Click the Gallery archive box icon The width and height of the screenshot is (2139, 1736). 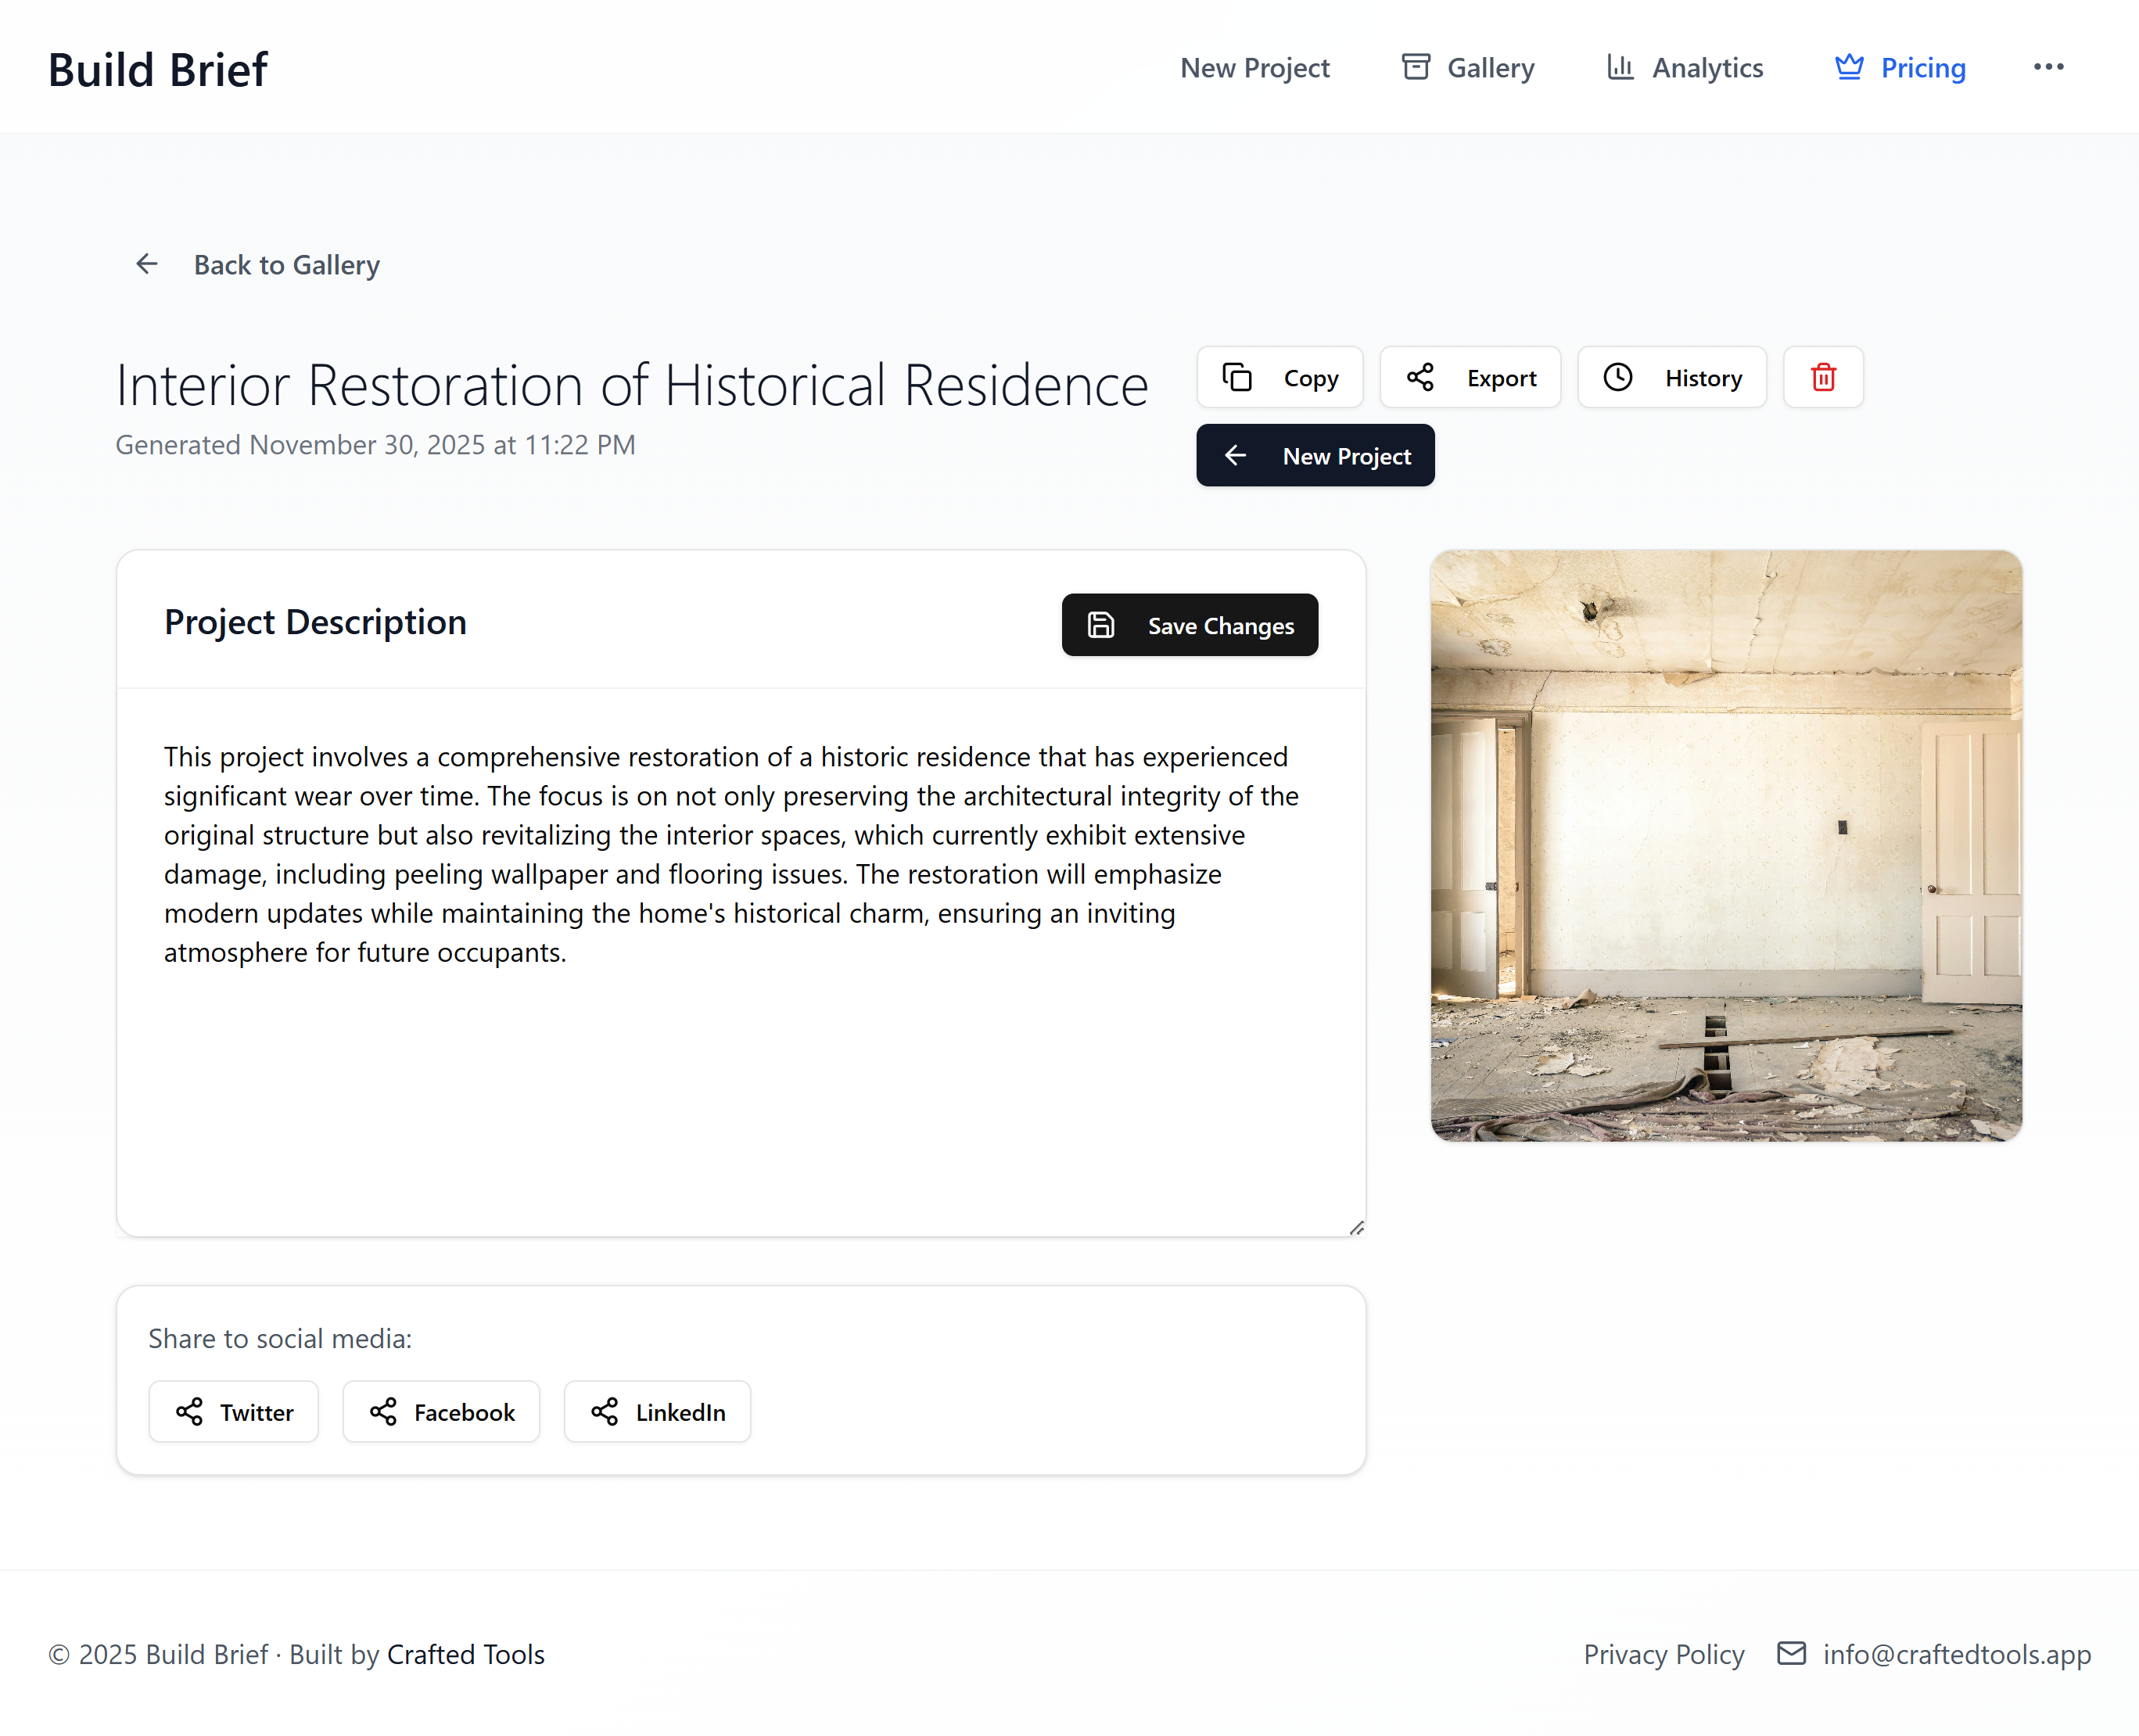pyautogui.click(x=1415, y=67)
